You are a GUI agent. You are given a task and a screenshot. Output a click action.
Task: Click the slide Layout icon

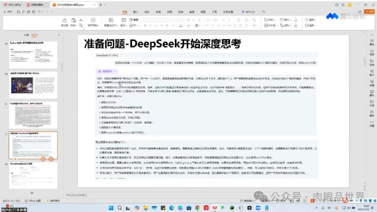click(123, 20)
